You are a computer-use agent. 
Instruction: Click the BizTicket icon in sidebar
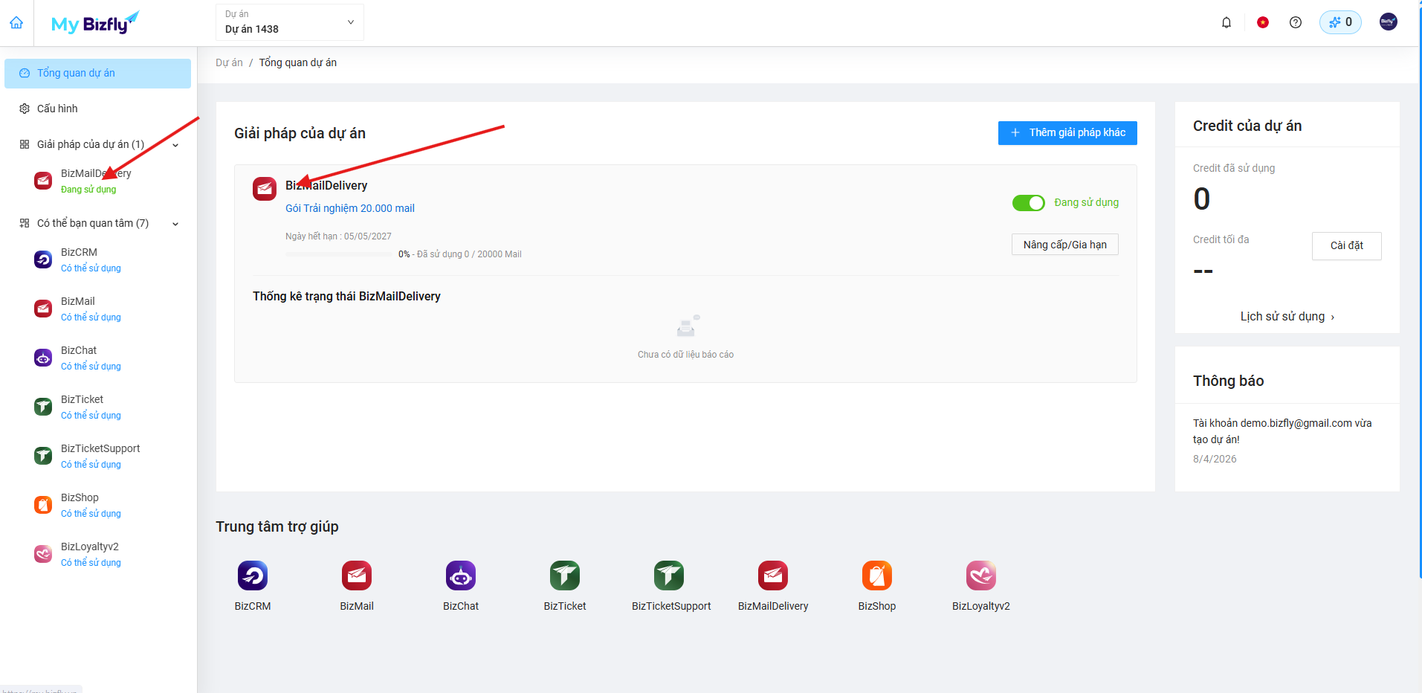(x=43, y=407)
